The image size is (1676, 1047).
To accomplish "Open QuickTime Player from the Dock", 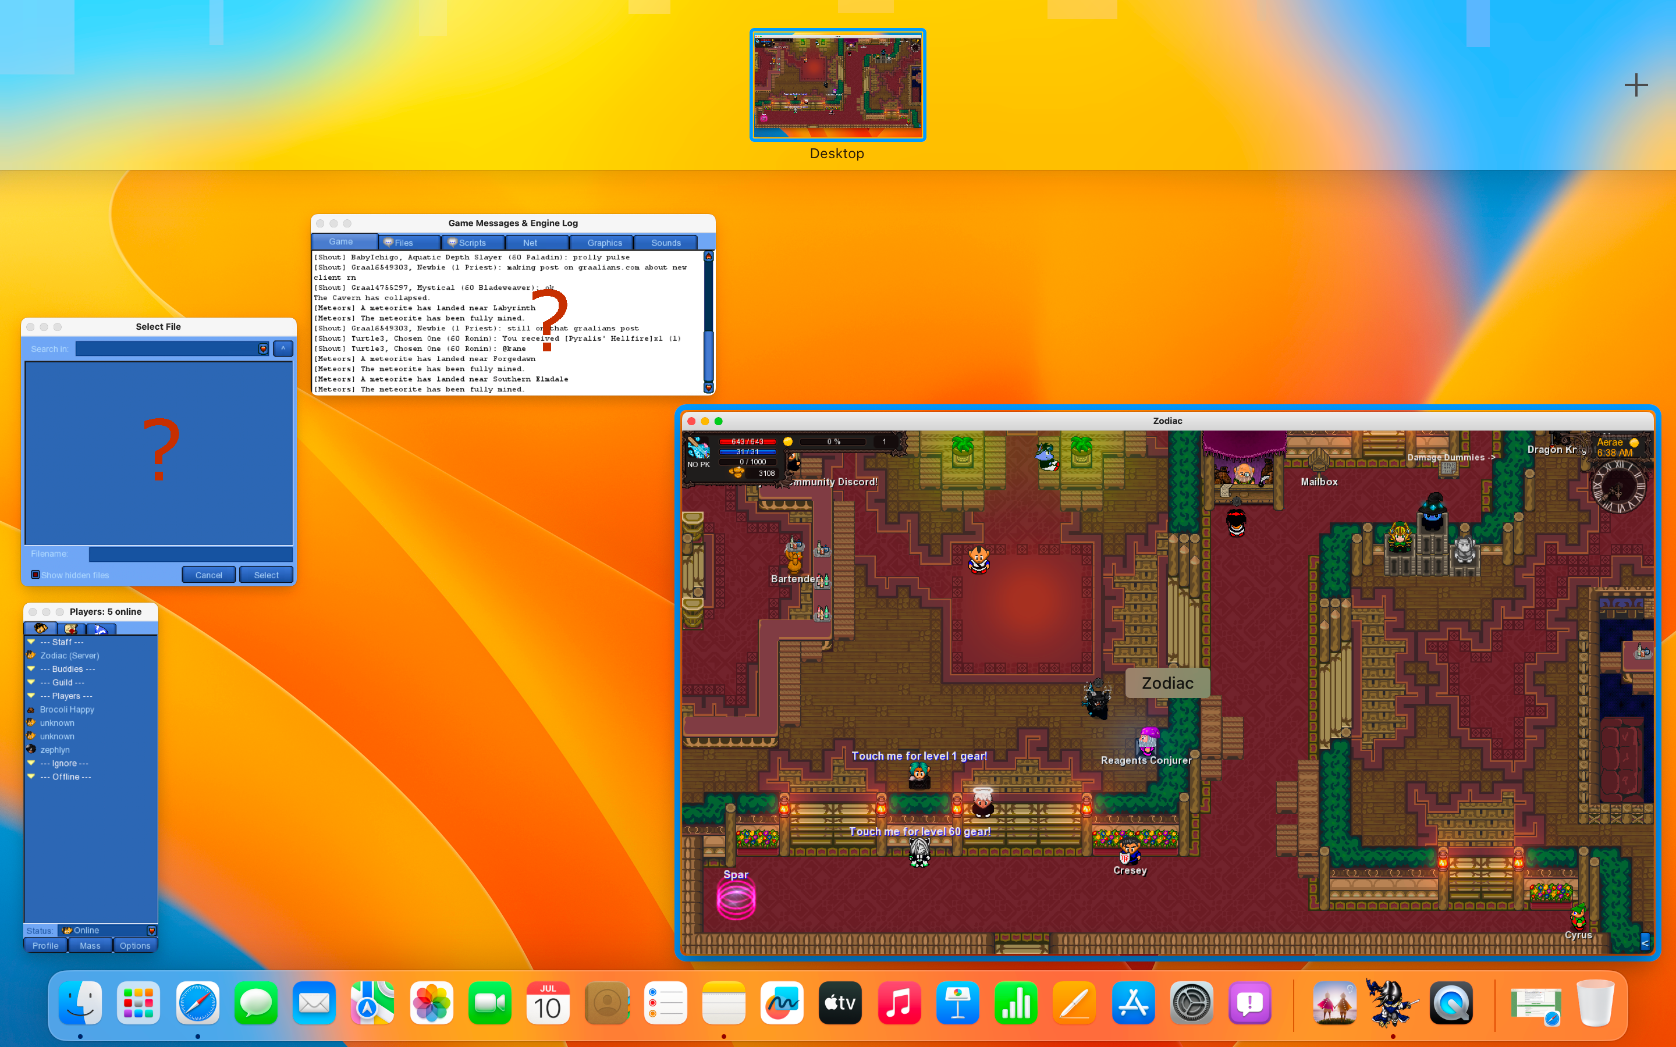I will 1451,1003.
